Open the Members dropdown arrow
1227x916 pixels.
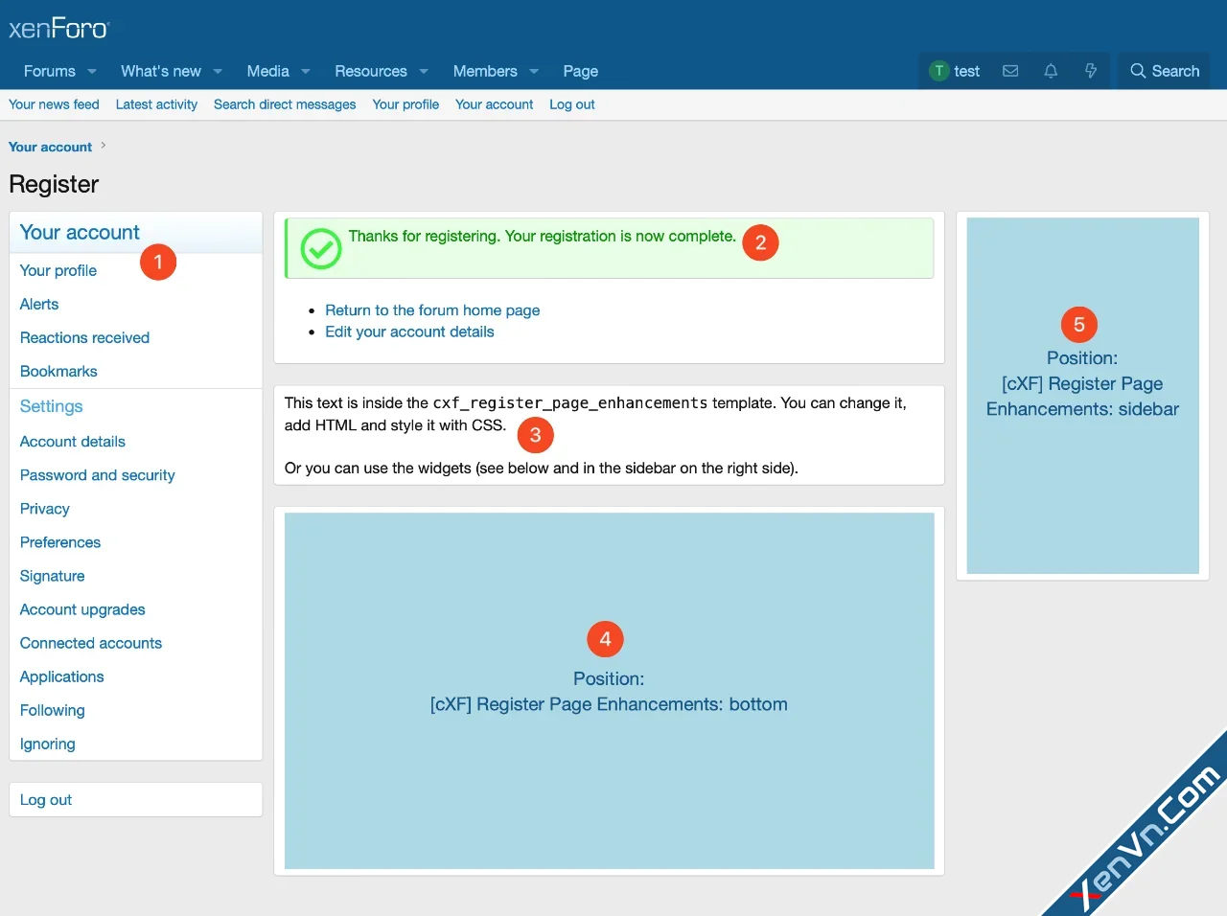(534, 72)
